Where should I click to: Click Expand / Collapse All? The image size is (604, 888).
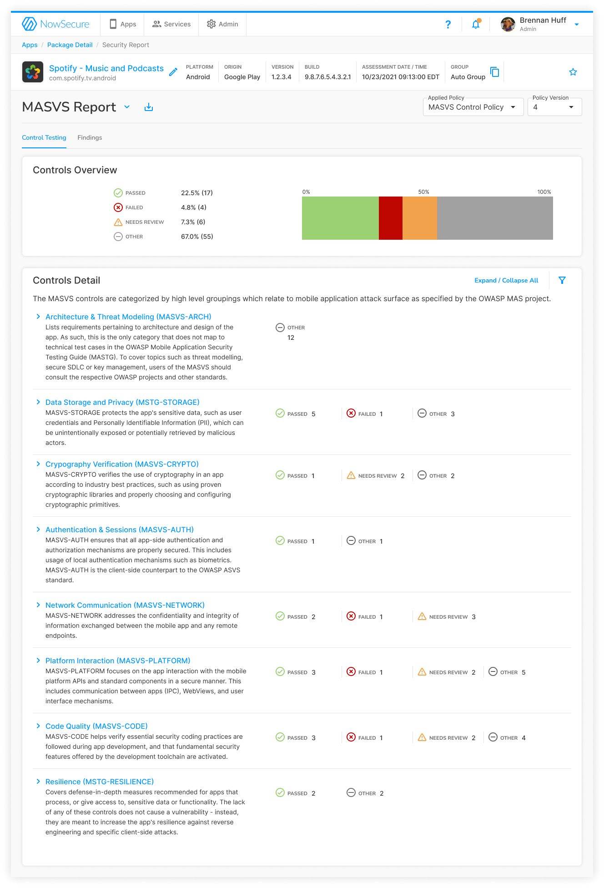(x=506, y=280)
